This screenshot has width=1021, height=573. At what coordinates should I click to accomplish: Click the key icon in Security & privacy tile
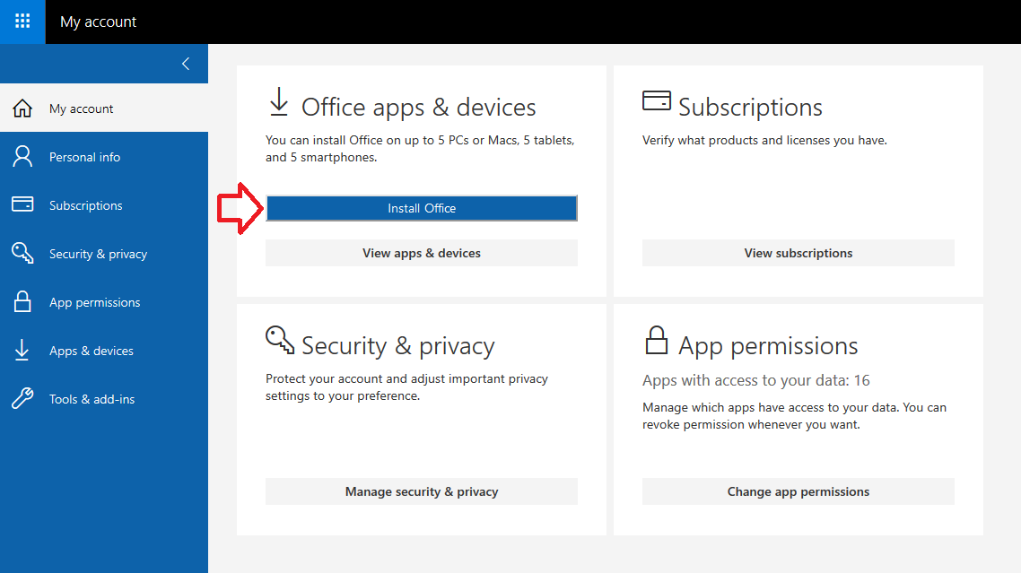click(280, 340)
